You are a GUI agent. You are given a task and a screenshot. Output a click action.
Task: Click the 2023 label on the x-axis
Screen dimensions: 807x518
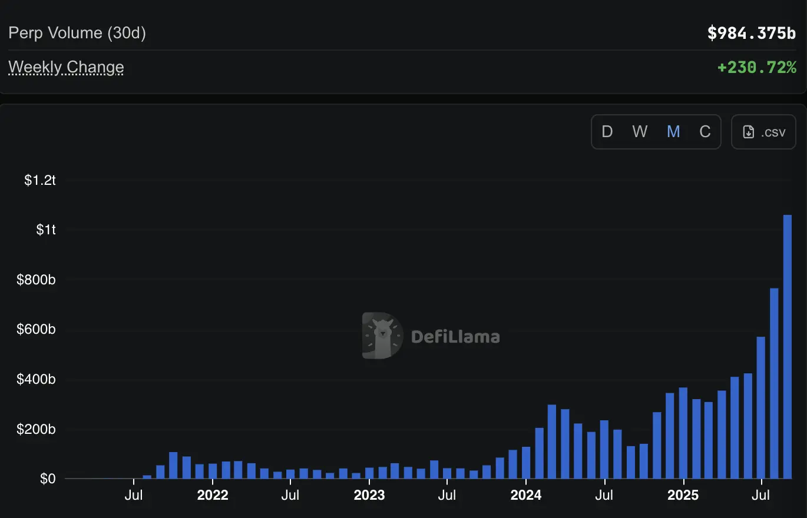tap(369, 495)
